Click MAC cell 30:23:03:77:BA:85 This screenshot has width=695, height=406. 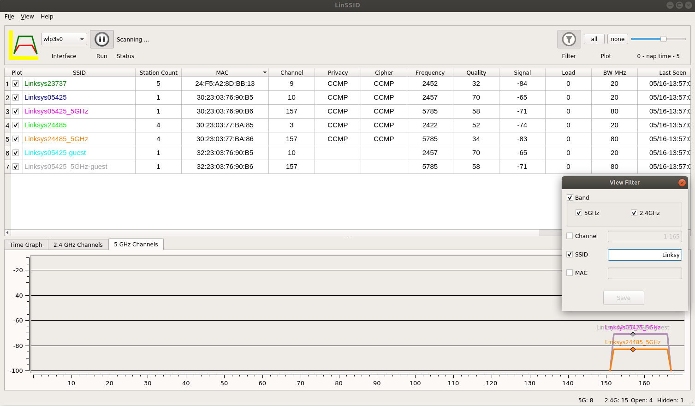(225, 125)
